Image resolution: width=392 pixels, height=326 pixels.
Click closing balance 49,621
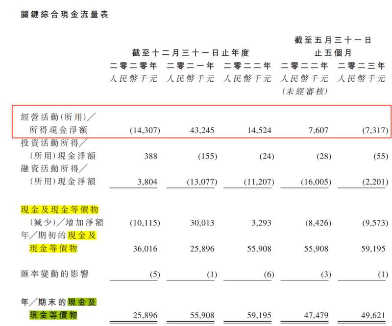(x=373, y=315)
